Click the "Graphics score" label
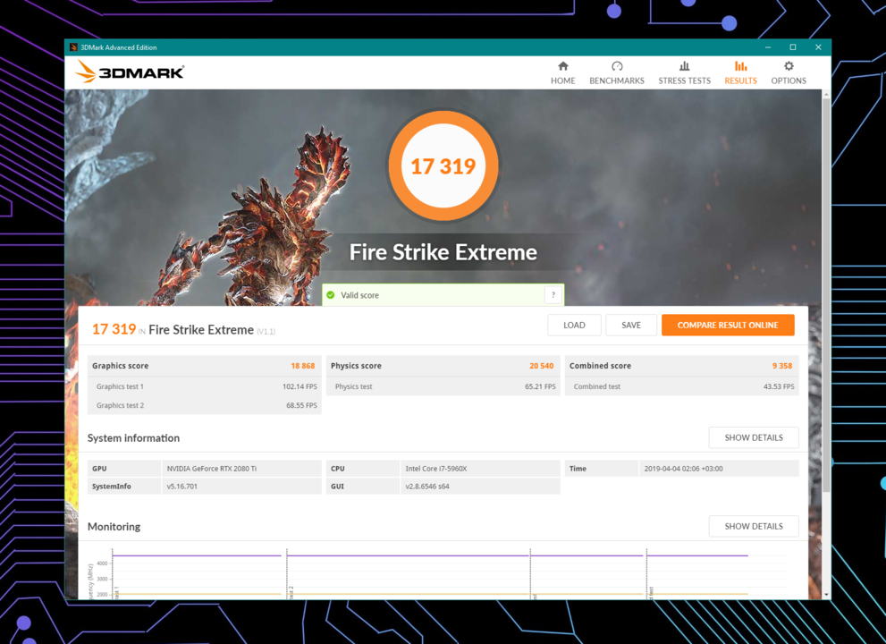886x644 pixels. 121,366
